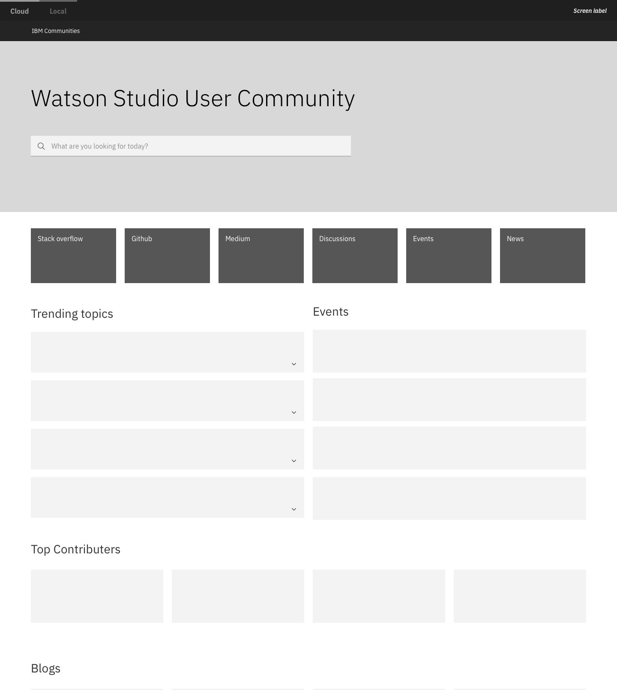Open the Github tile

167,255
